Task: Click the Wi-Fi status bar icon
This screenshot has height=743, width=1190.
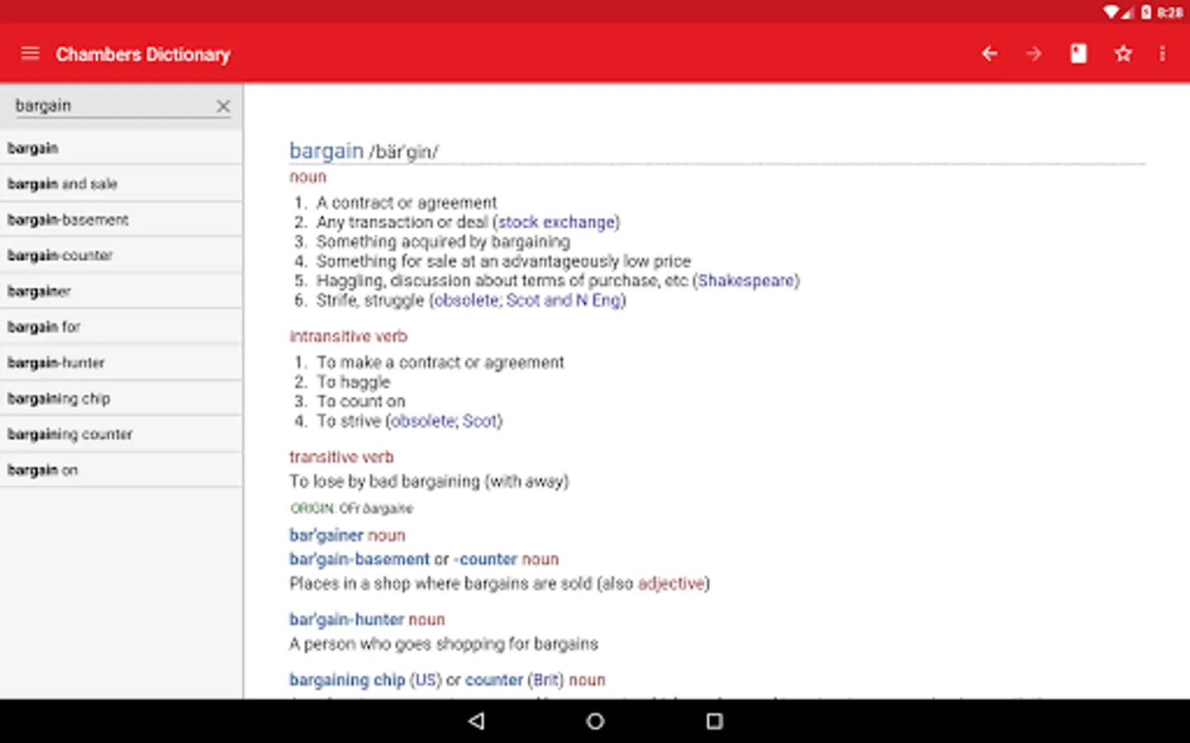Action: [1111, 12]
